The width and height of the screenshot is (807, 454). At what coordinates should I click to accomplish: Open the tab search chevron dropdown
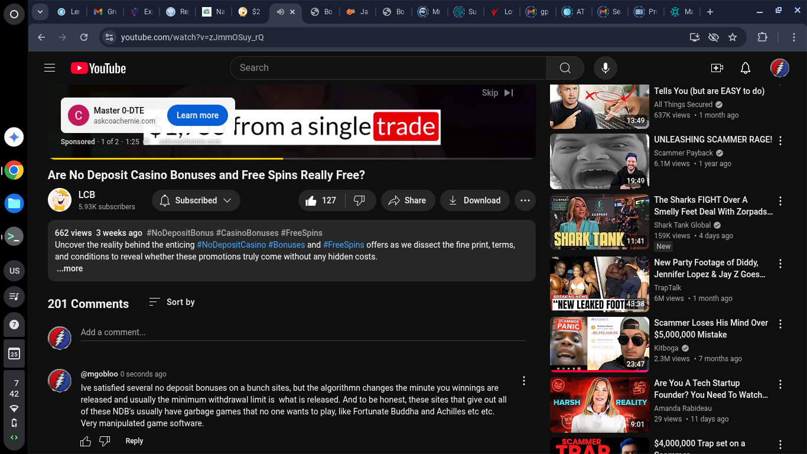pos(40,12)
